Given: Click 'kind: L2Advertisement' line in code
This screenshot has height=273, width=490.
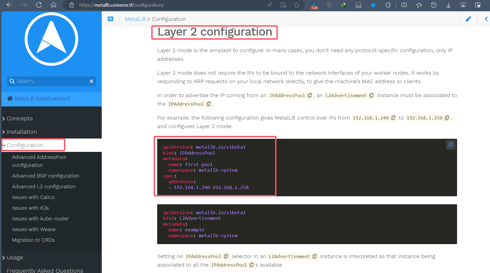Looking at the screenshot, I should tap(192, 218).
